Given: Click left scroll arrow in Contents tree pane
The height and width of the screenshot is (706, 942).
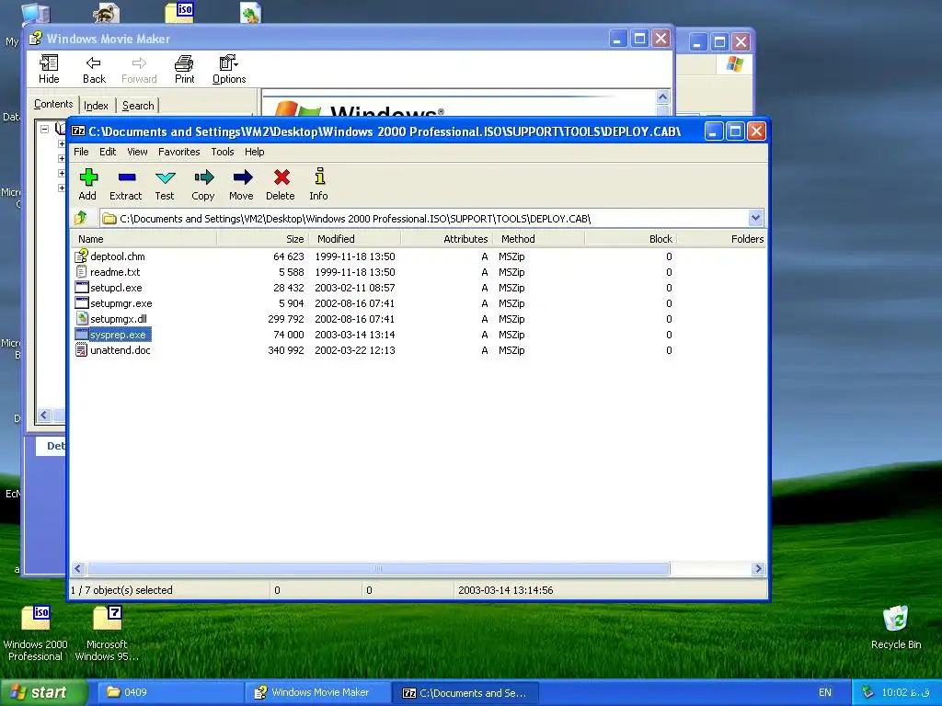Looking at the screenshot, I should (44, 415).
